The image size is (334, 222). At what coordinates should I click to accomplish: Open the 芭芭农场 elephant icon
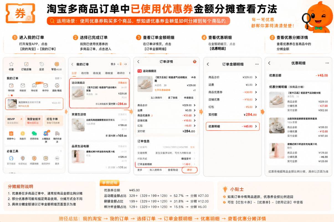point(34,133)
